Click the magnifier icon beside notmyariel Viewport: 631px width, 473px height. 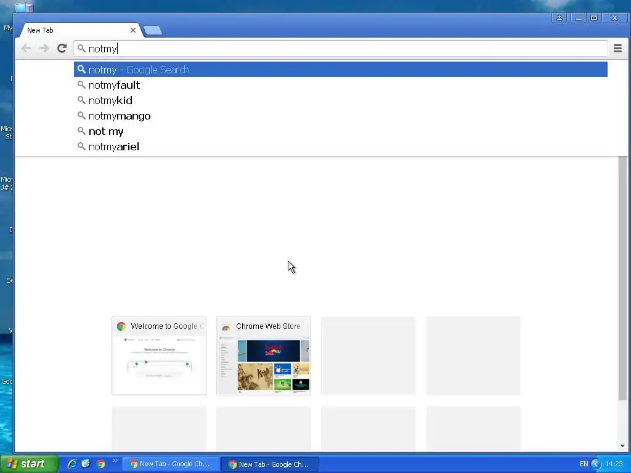coord(81,146)
